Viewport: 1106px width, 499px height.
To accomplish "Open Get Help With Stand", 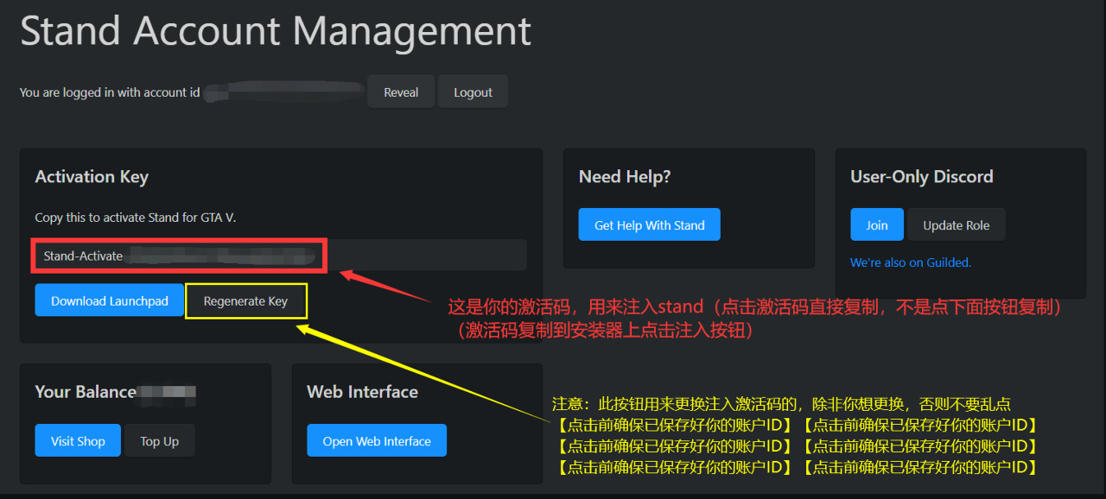I will (x=649, y=225).
